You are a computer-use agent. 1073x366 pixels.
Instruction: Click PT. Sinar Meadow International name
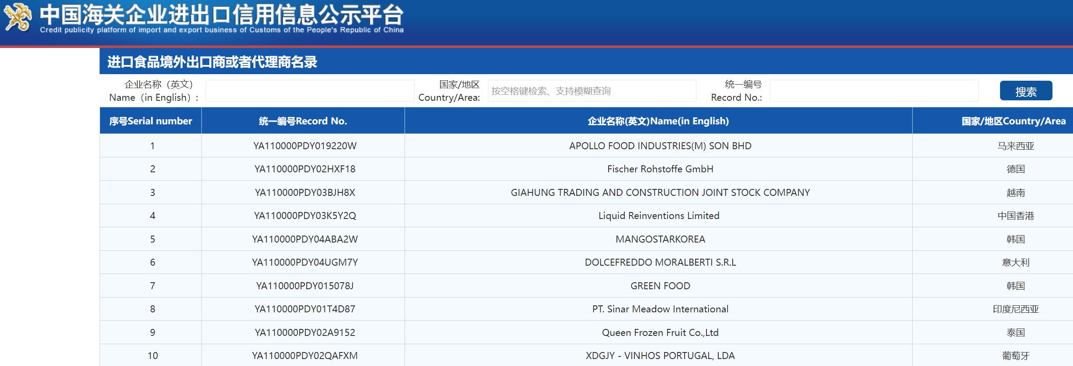[660, 309]
